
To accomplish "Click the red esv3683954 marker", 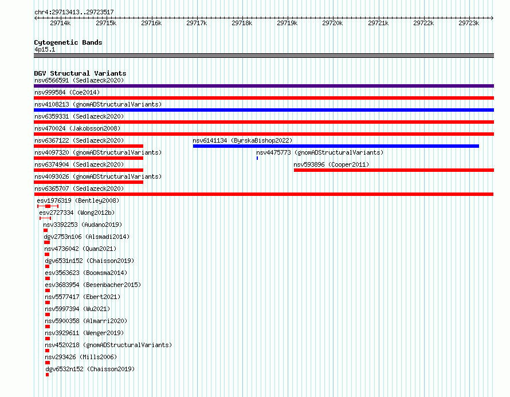I will (x=48, y=290).
